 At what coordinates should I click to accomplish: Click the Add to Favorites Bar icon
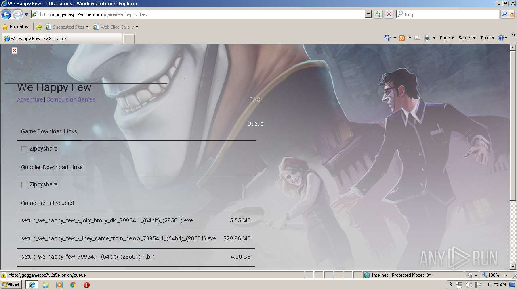coord(39,27)
